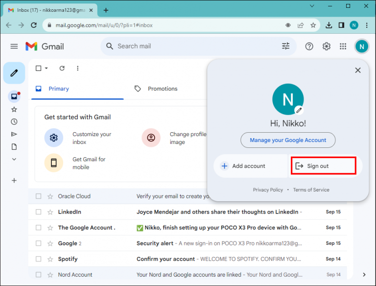Click Customize your inbox
This screenshot has width=376, height=286.
click(x=78, y=138)
